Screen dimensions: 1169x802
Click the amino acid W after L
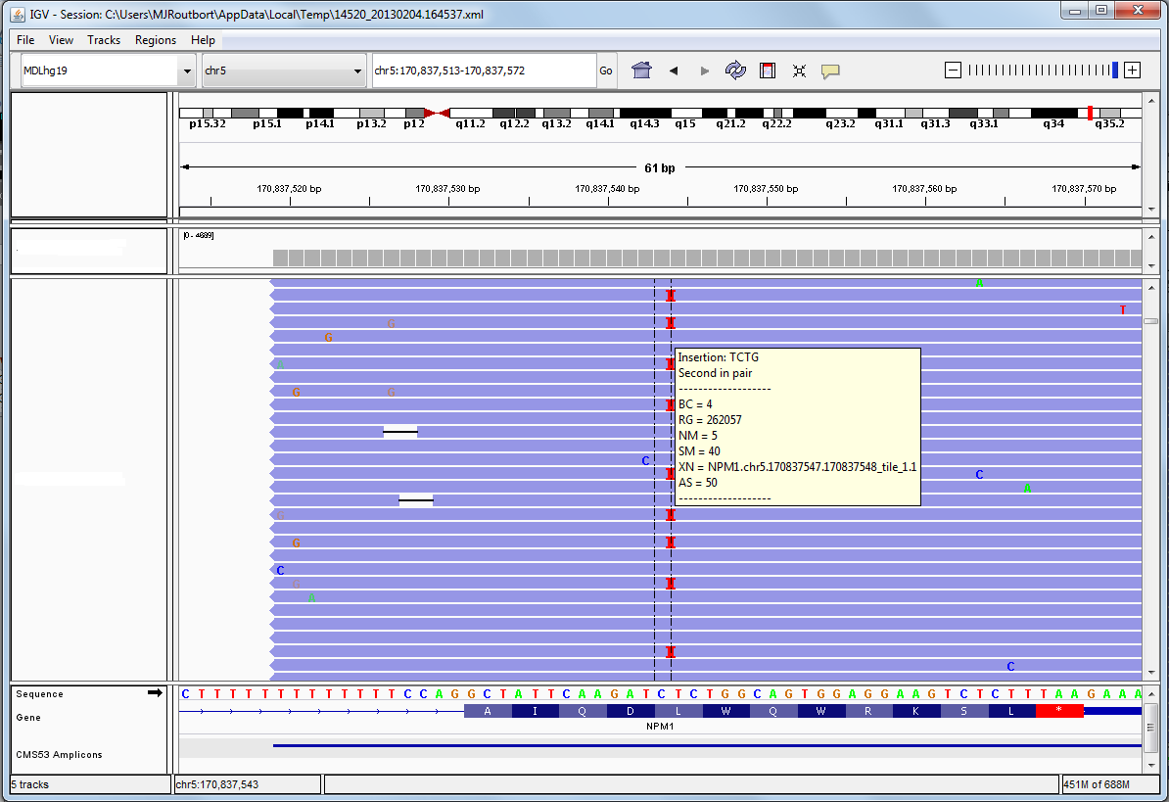(726, 711)
